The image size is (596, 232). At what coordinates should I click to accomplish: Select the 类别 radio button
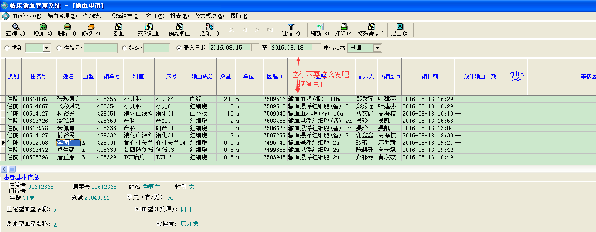pyautogui.click(x=7, y=48)
